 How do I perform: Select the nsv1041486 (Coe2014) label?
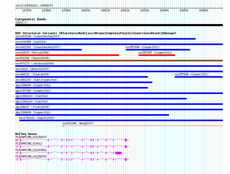(31, 42)
